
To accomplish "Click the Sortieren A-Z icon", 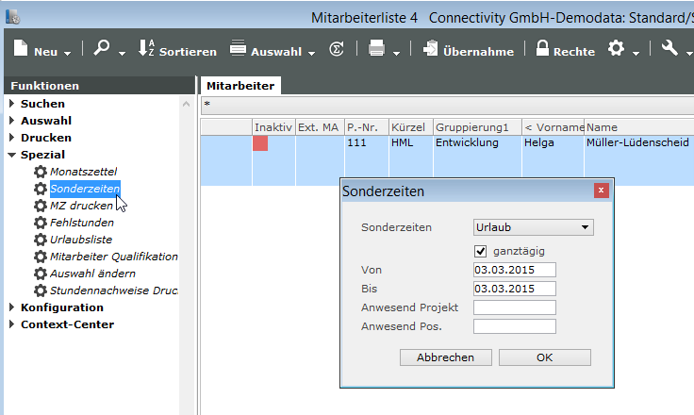I will 146,49.
